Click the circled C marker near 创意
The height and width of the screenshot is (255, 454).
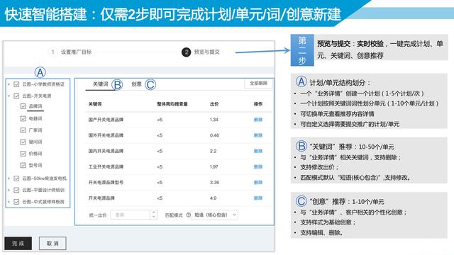click(x=150, y=84)
